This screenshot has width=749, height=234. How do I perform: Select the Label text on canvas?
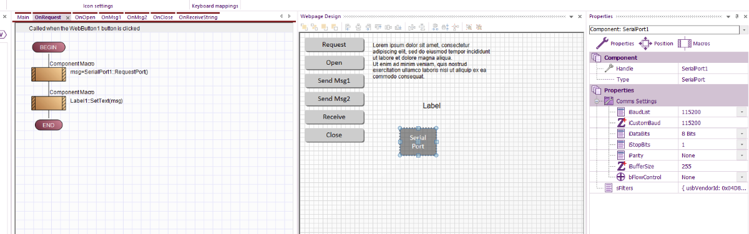tap(431, 106)
